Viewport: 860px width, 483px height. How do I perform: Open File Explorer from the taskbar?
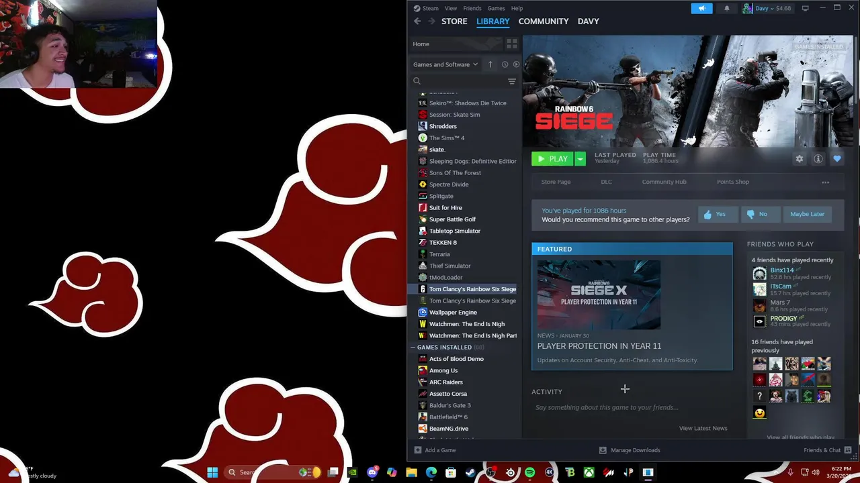pos(411,472)
